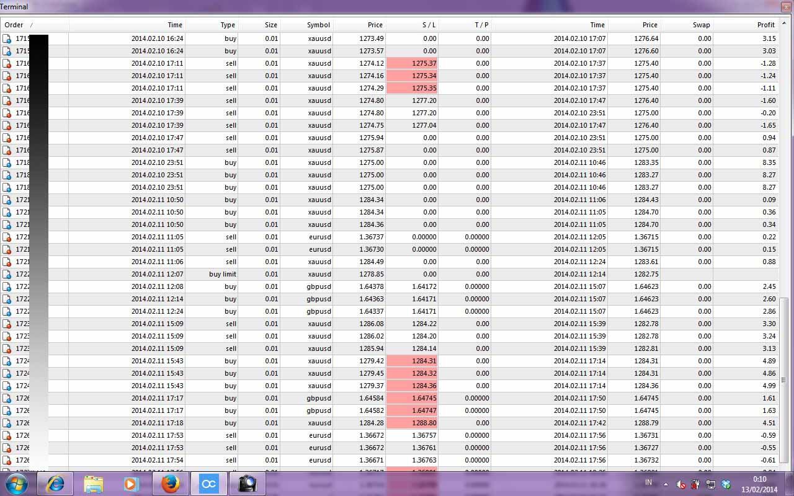Screen dimensions: 794x496
Task: Click the profit value -1.65
Action: (768, 125)
